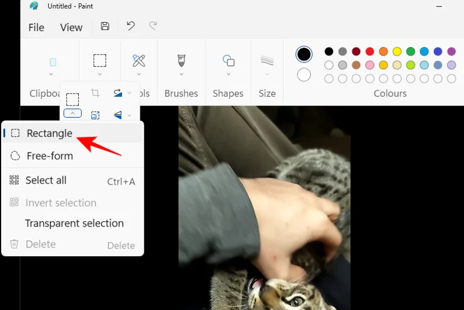
Task: Undo the last action
Action: coord(130,26)
